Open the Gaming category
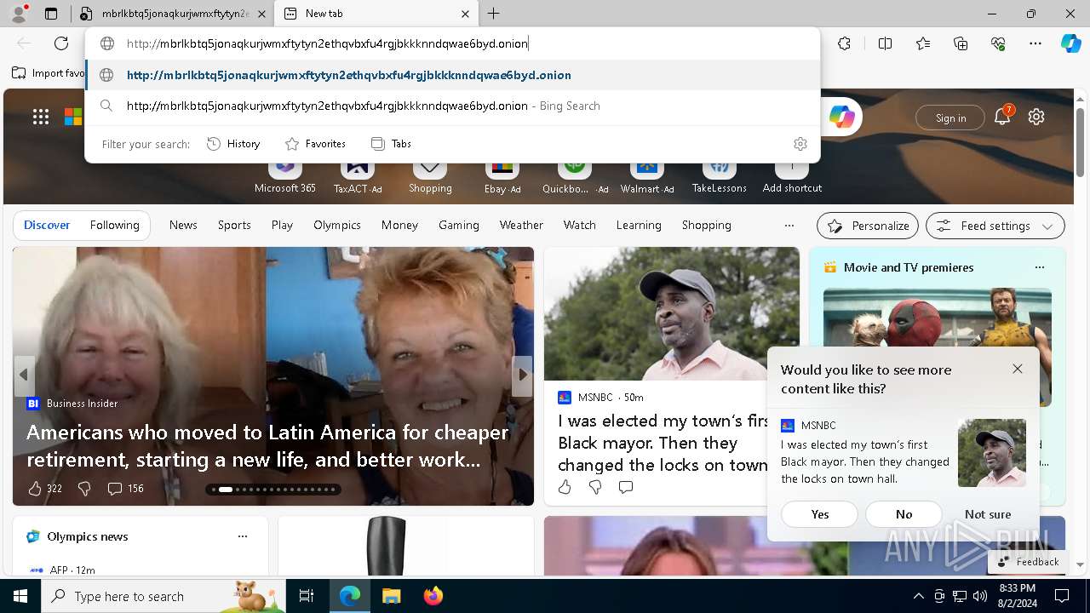Viewport: 1090px width, 613px height. [x=459, y=225]
